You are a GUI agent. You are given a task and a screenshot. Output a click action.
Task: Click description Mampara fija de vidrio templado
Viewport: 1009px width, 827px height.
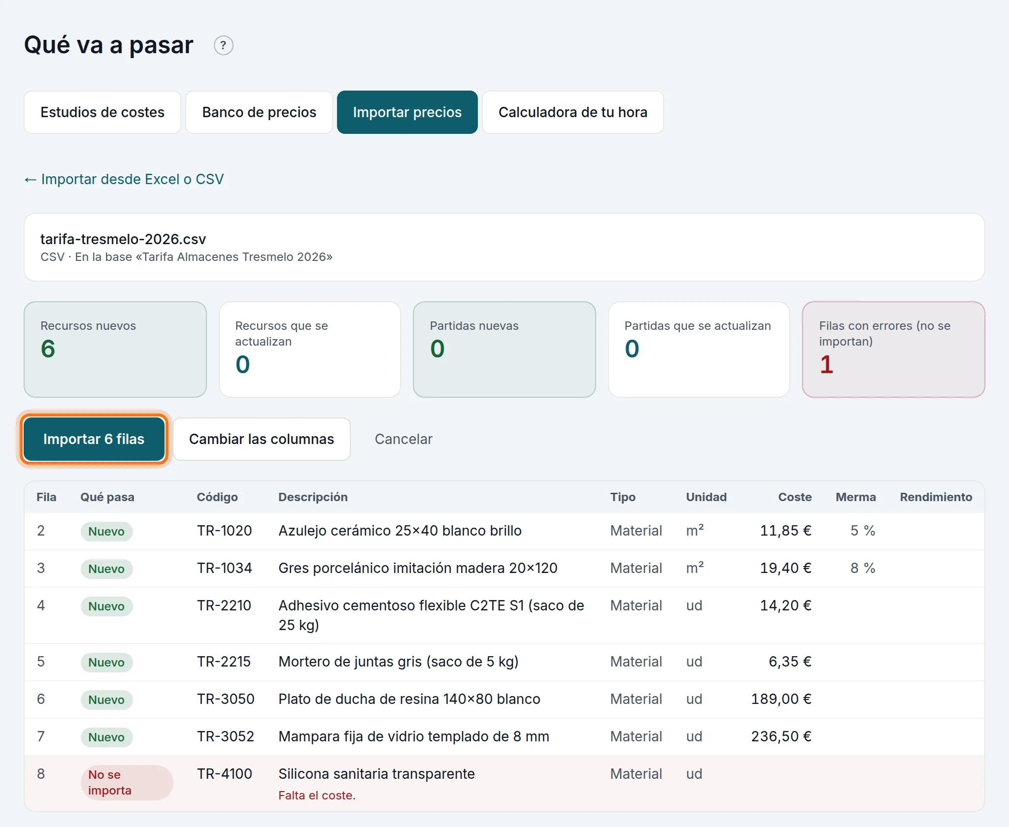414,736
